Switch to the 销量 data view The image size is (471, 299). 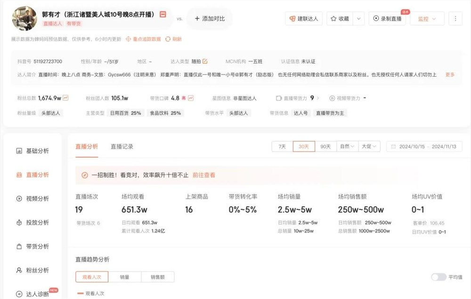pos(125,277)
